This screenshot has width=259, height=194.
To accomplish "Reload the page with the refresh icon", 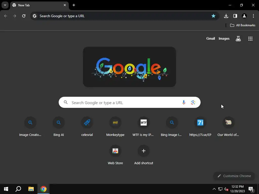I will (24, 16).
